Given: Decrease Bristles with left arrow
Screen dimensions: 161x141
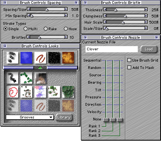Looking at the screenshot, I should pos(28,37).
